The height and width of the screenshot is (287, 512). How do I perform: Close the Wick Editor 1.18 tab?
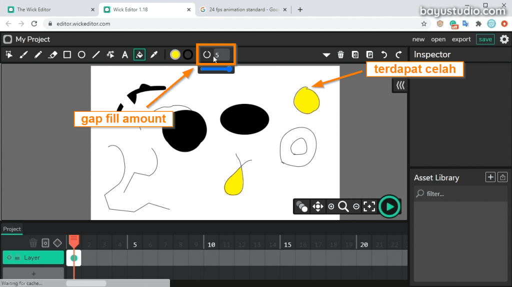pos(188,10)
